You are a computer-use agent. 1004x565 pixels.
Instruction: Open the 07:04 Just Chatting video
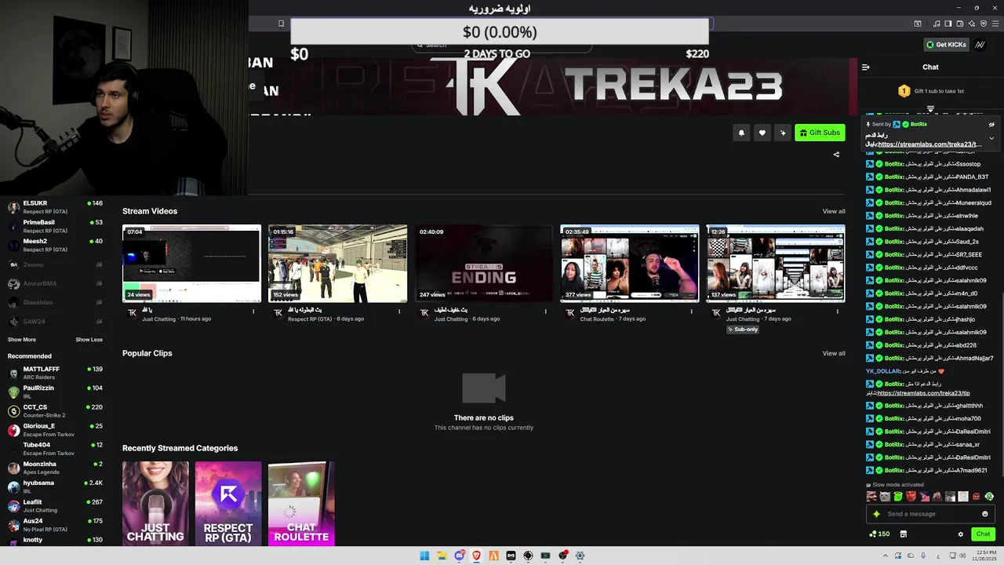(191, 264)
